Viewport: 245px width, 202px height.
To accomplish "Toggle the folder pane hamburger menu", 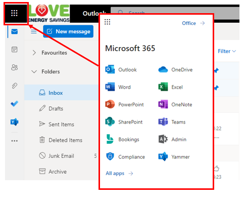I will [x=34, y=31].
